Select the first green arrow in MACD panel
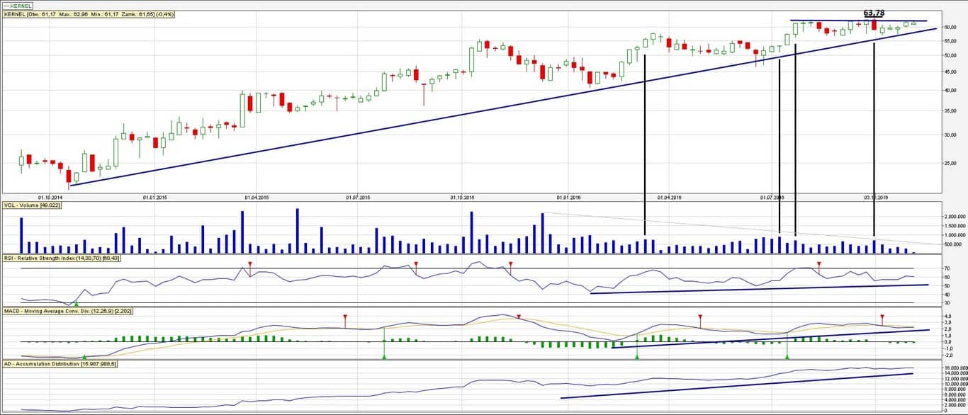This screenshot has width=968, height=415. [84, 357]
